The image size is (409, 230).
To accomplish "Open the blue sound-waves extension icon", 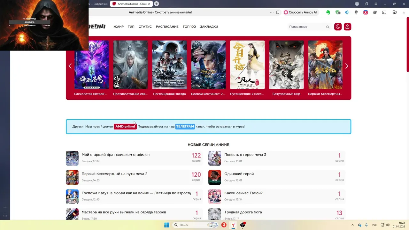I will click(x=347, y=12).
